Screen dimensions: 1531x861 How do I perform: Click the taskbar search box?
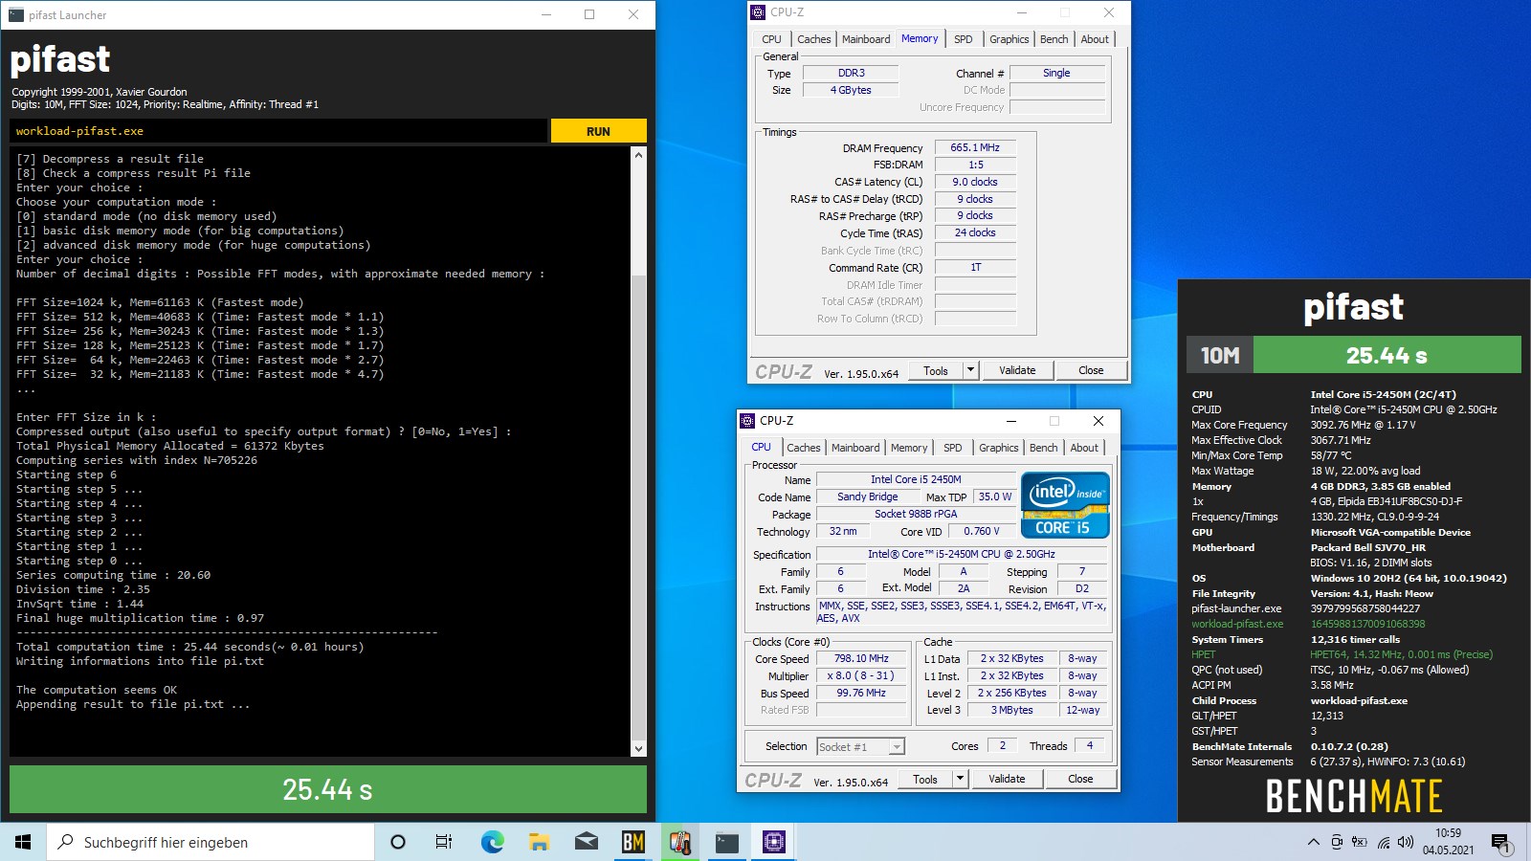coord(211,842)
